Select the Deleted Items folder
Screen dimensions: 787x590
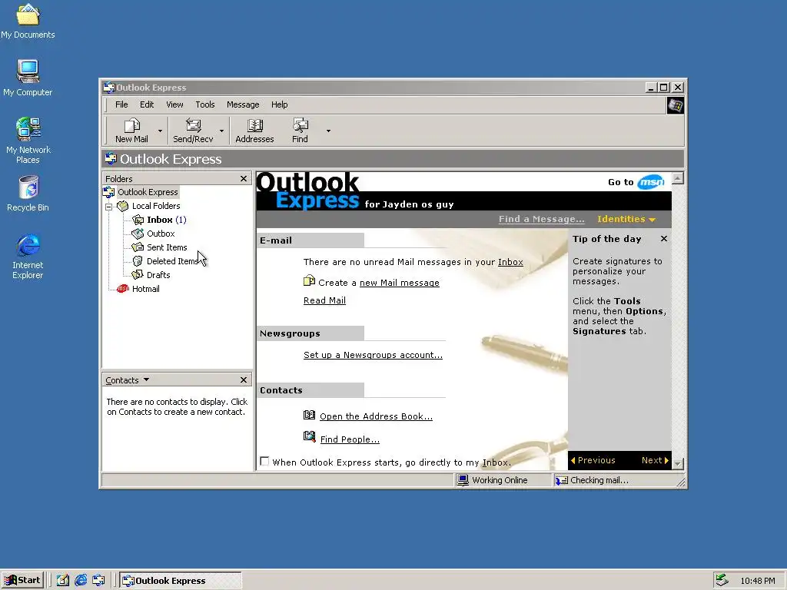pos(172,261)
